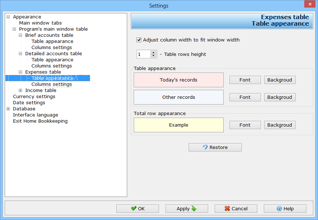Collapse the Brief accounts table node
The width and height of the screenshot is (318, 220).
tap(20, 35)
